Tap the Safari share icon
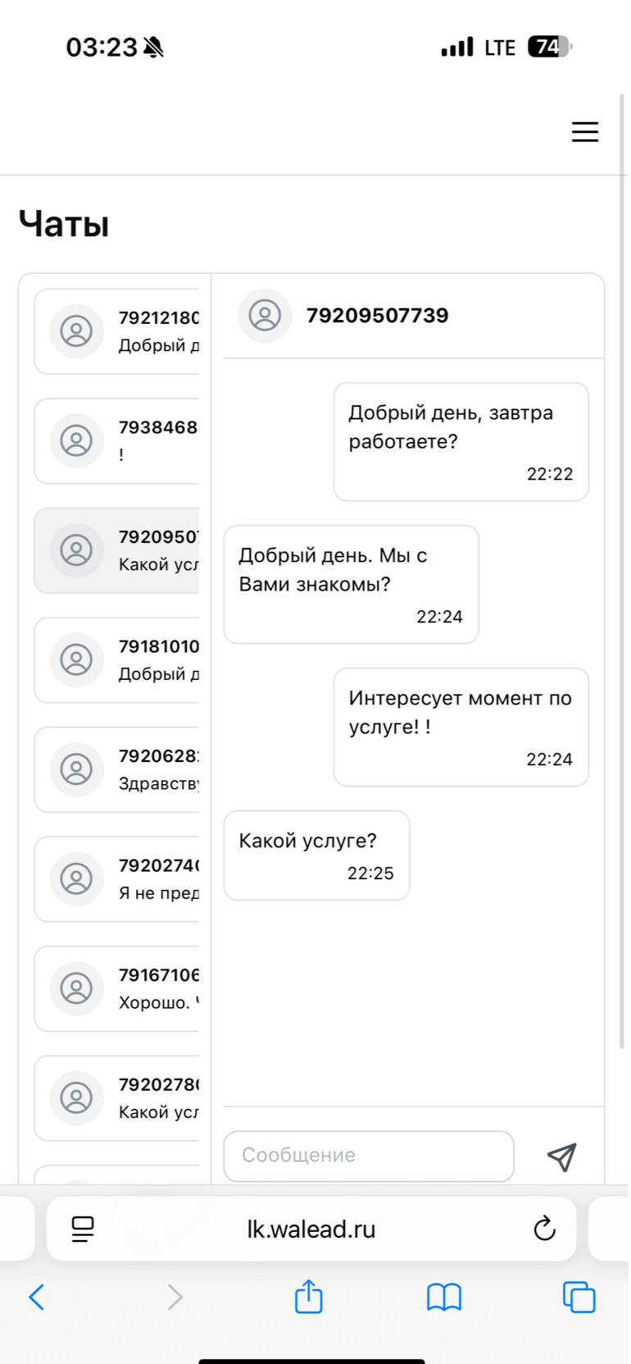The image size is (631, 1364). [309, 1297]
